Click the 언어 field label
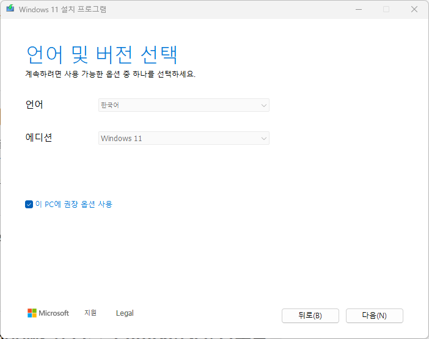Screen dimensions: 429x339 click(x=34, y=104)
